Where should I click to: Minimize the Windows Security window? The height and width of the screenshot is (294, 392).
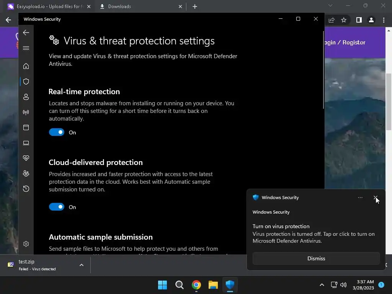[x=281, y=19]
